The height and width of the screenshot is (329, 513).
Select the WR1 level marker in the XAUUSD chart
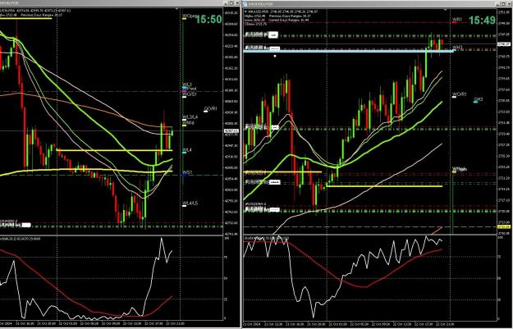(x=456, y=21)
